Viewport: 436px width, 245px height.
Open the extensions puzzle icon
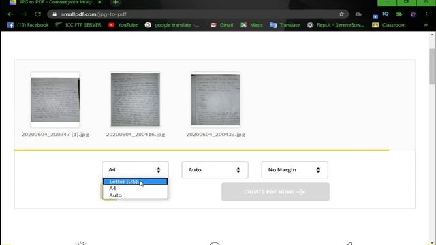(x=399, y=14)
